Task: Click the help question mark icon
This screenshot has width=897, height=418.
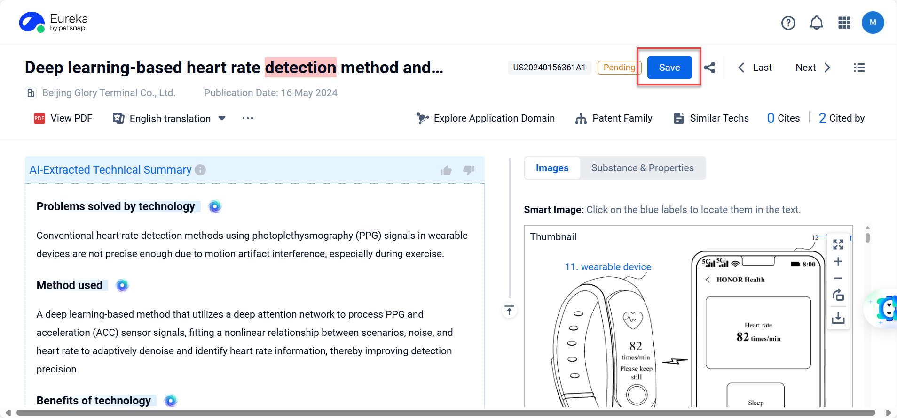Action: click(x=788, y=23)
